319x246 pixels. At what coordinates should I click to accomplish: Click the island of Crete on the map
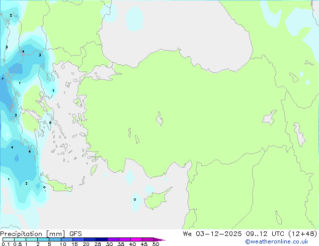58,185
